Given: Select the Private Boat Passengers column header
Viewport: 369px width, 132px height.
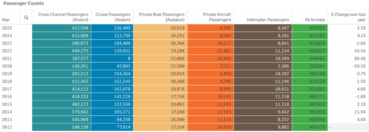Looking at the screenshot, I should (x=161, y=17).
